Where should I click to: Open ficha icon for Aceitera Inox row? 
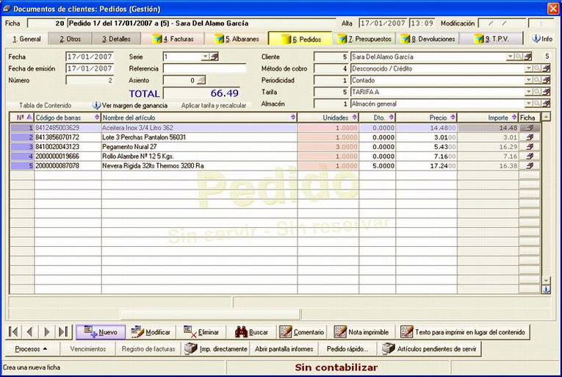coord(530,128)
